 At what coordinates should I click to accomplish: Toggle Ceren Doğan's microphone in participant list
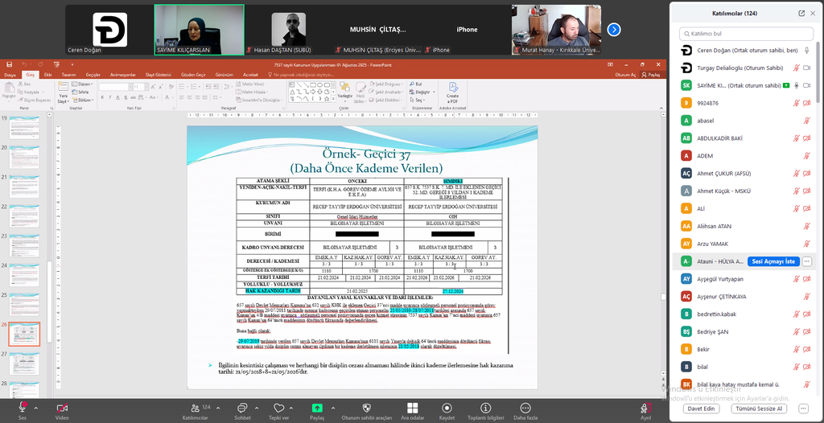point(806,51)
